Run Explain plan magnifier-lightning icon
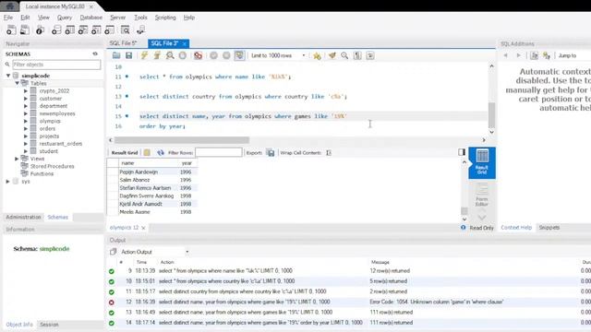Screen dimensions: 591x332 (x=170, y=55)
